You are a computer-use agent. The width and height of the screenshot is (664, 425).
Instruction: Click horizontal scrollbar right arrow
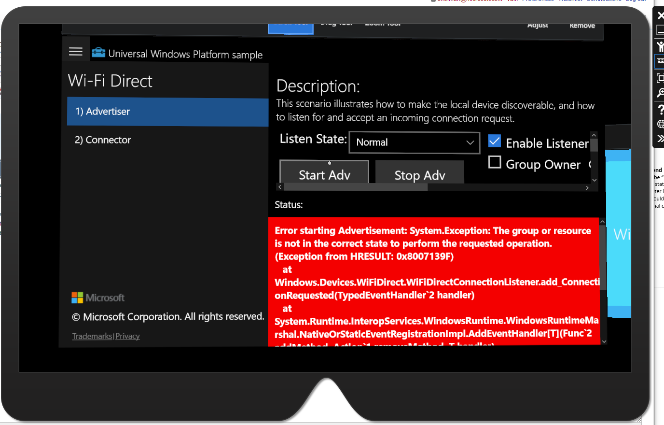[x=587, y=187]
